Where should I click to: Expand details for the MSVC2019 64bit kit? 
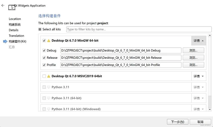pyautogui.click(x=199, y=76)
